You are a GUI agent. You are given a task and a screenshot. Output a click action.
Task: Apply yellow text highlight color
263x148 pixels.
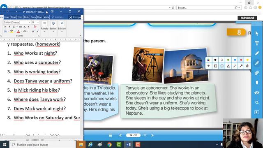(12, 31)
